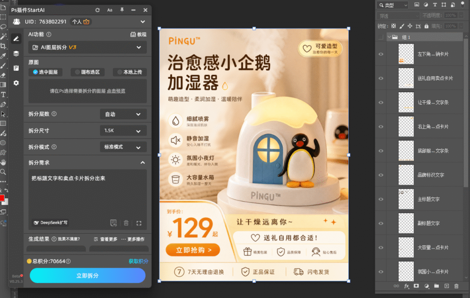Viewport: 470px width, 298px height.
Task: Open the 拆分模式 标准模式 dropdown
Action: pyautogui.click(x=123, y=147)
